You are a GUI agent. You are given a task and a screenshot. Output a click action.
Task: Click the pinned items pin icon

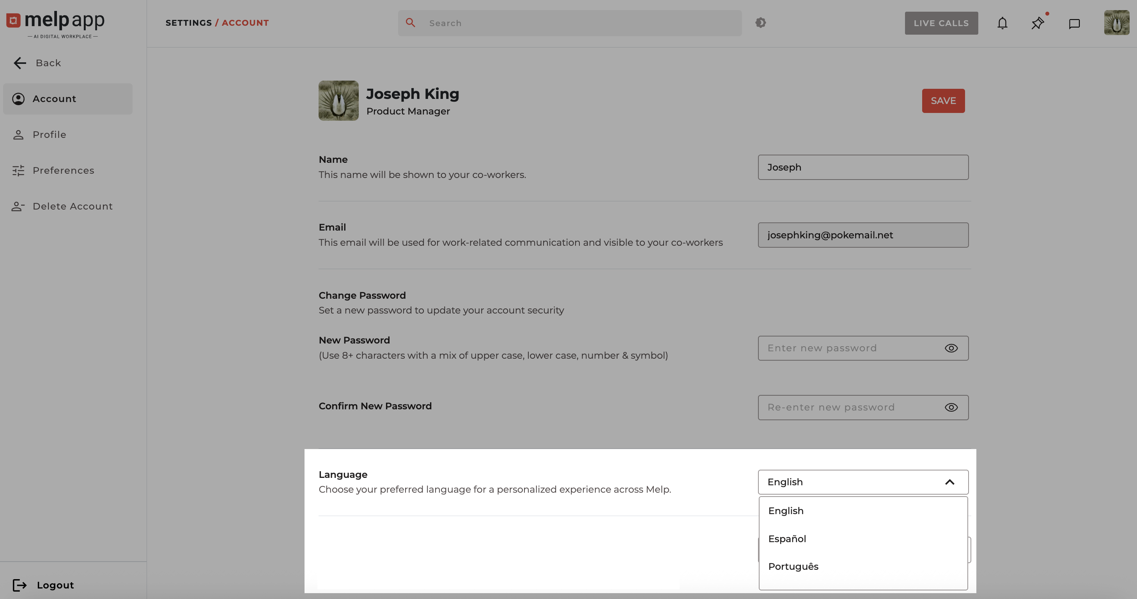(1037, 23)
